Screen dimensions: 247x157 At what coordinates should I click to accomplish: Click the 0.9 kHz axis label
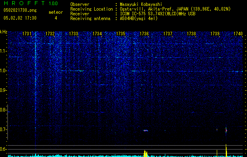click(x=3, y=90)
